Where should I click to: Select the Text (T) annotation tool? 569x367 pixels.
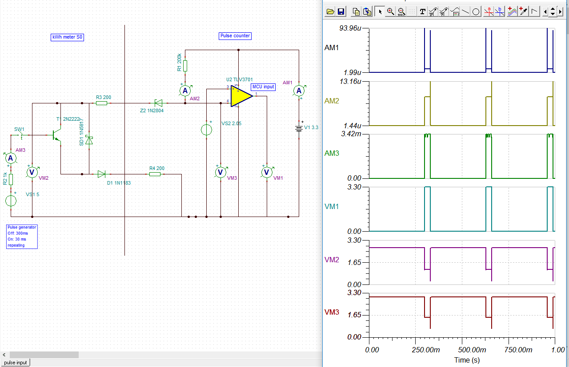pyautogui.click(x=422, y=12)
